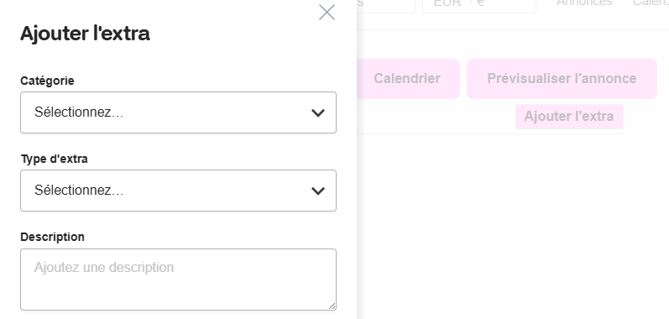Open the partially hidden dropdown left of EUR

[x=385, y=4]
